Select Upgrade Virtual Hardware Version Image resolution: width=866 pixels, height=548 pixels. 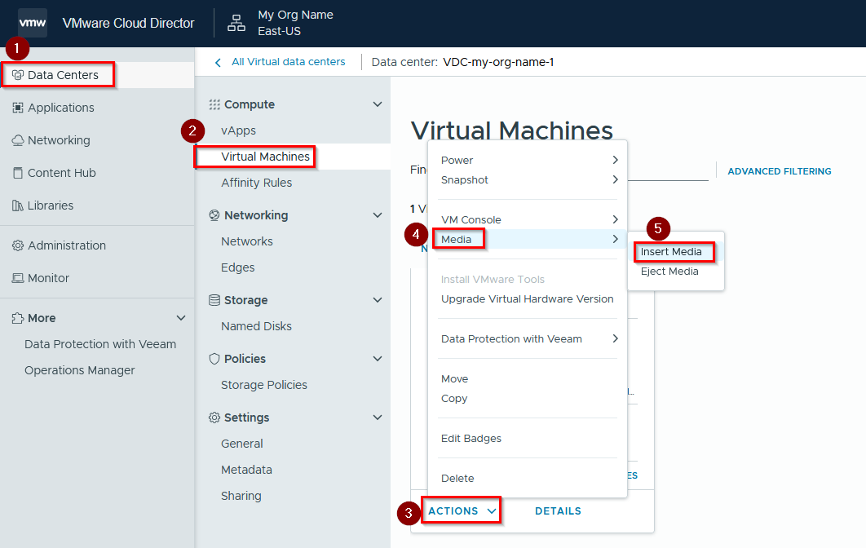click(x=528, y=298)
